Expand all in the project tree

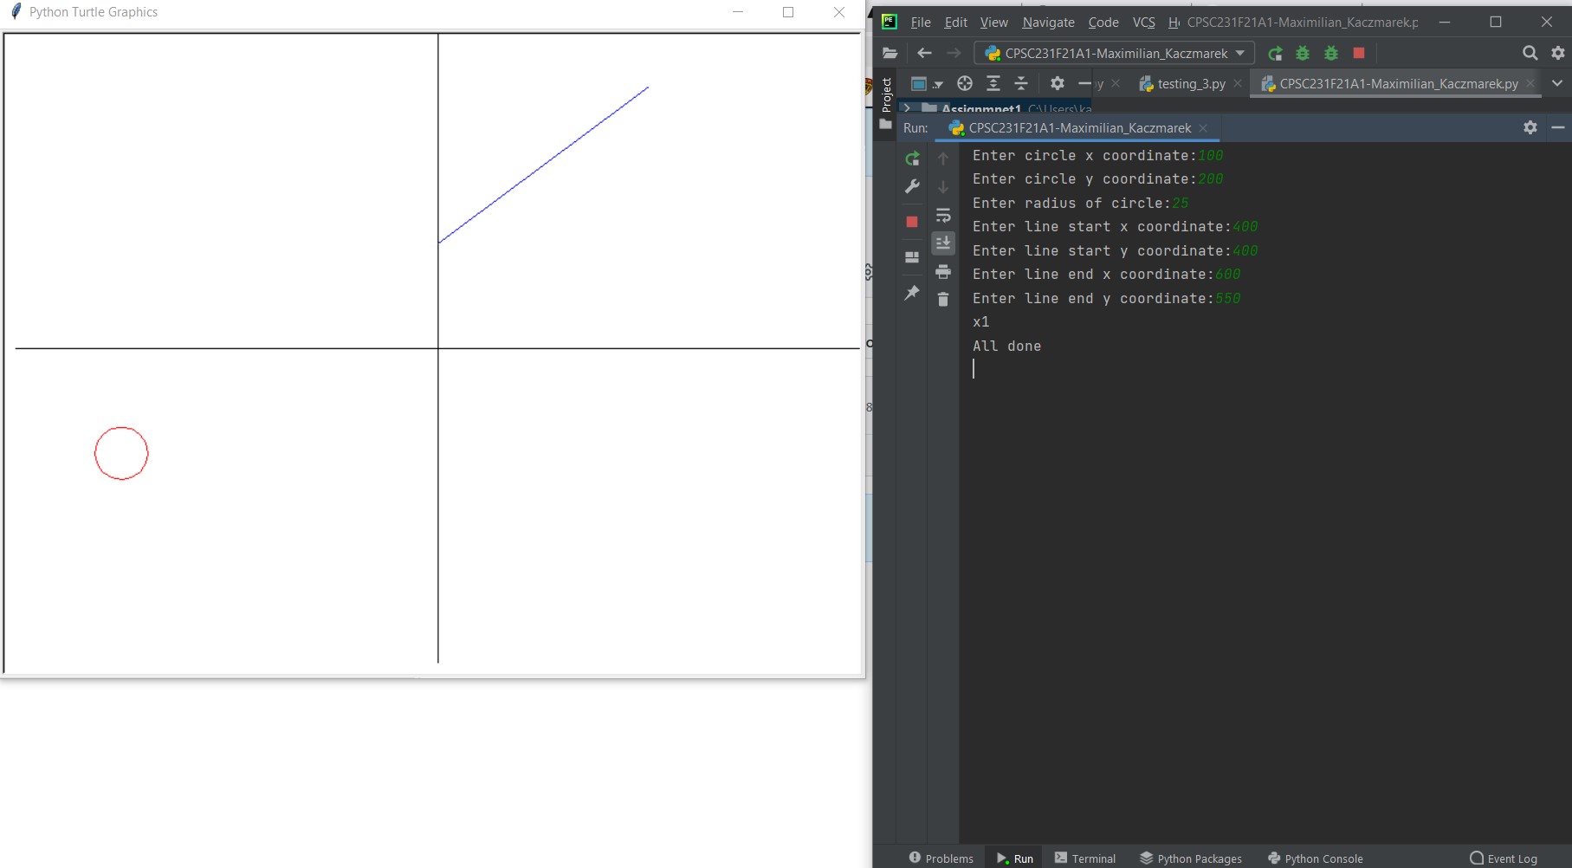point(993,83)
